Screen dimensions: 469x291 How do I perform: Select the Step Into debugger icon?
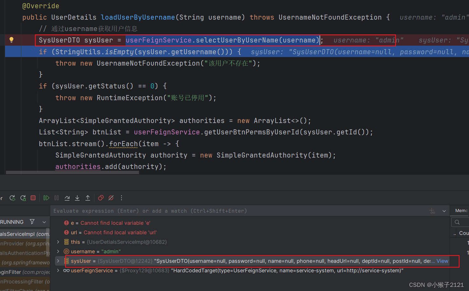tap(77, 198)
